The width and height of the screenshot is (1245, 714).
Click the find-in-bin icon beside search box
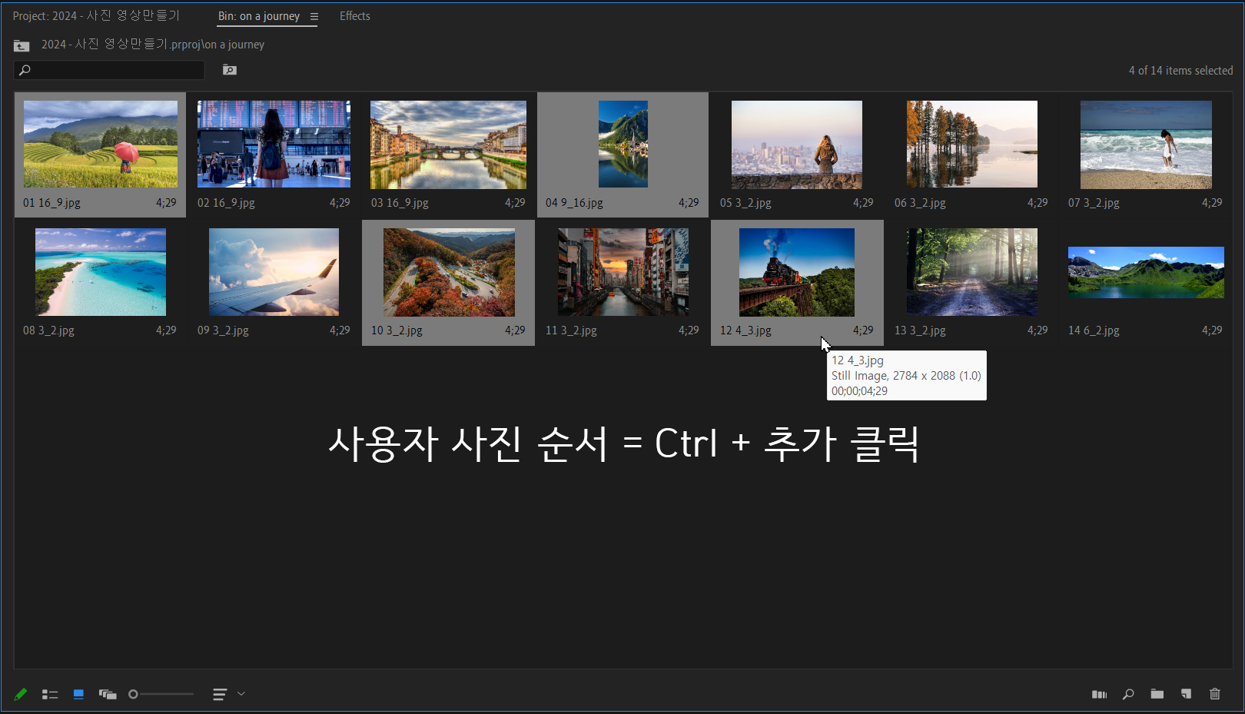[229, 69]
